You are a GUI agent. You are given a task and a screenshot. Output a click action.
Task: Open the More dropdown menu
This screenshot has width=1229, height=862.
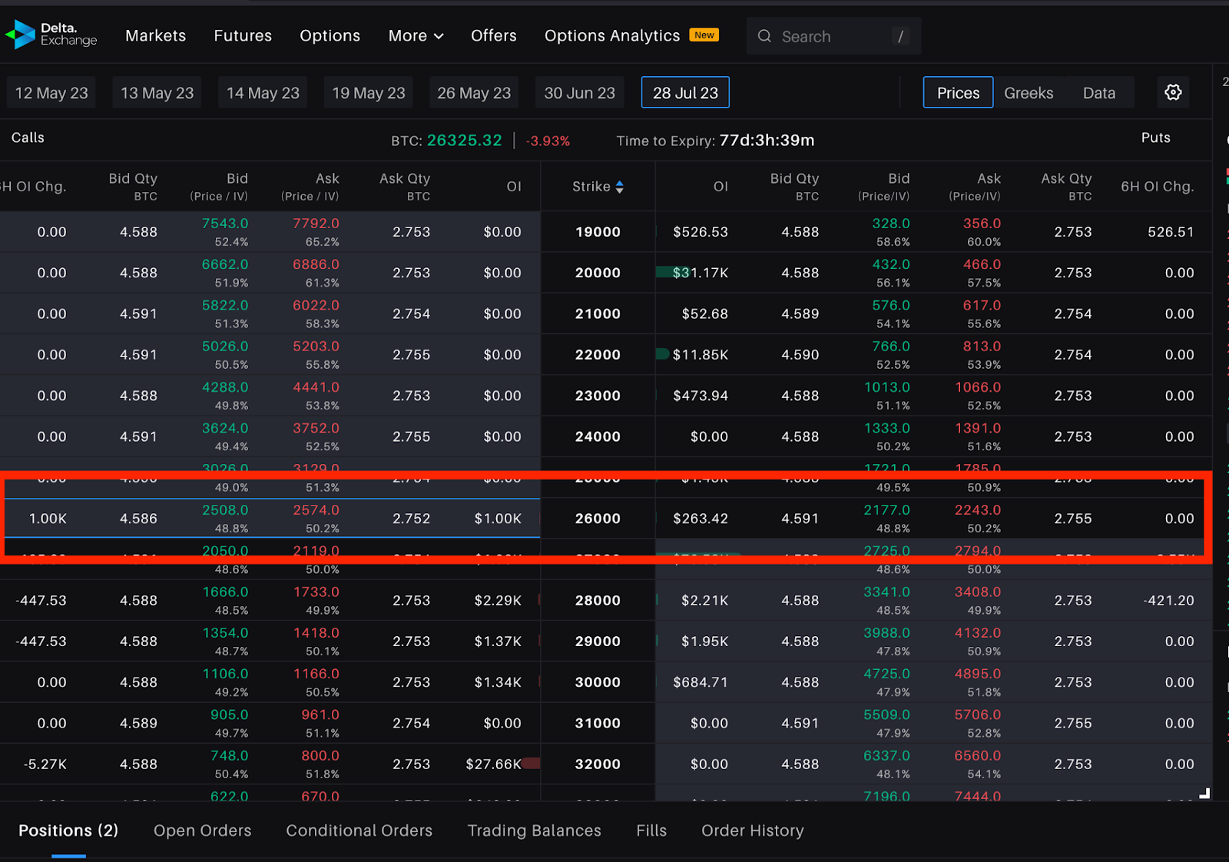(415, 35)
